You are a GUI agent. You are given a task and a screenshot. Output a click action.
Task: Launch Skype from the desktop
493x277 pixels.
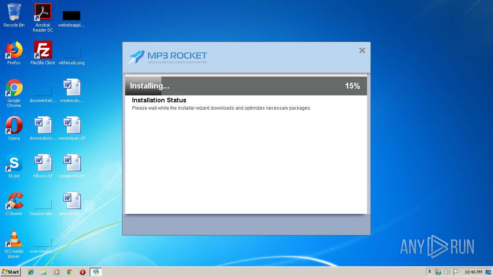click(14, 166)
